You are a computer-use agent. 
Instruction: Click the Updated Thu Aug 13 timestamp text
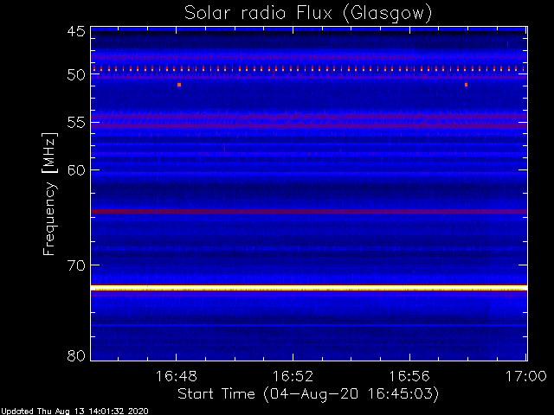(74, 412)
